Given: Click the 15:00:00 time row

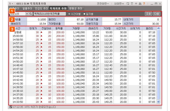Looking at the screenshot, I should (x=83, y=36).
